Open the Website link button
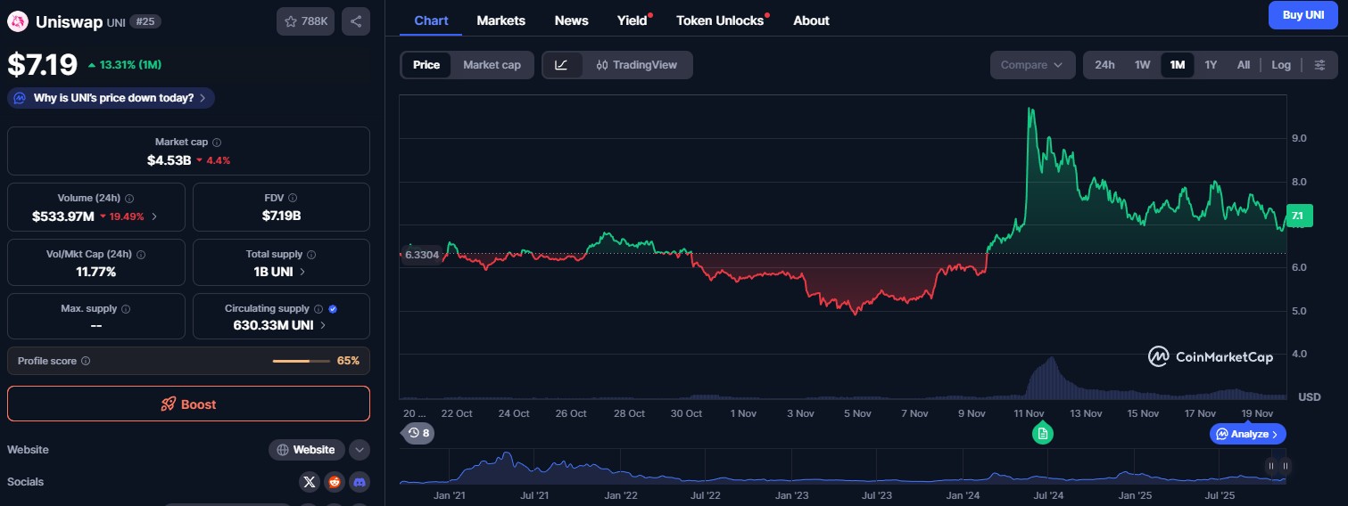This screenshot has width=1348, height=506. [307, 450]
